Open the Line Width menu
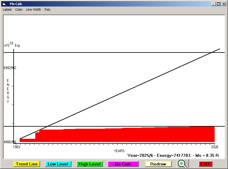228x169 pixels. click(x=34, y=9)
